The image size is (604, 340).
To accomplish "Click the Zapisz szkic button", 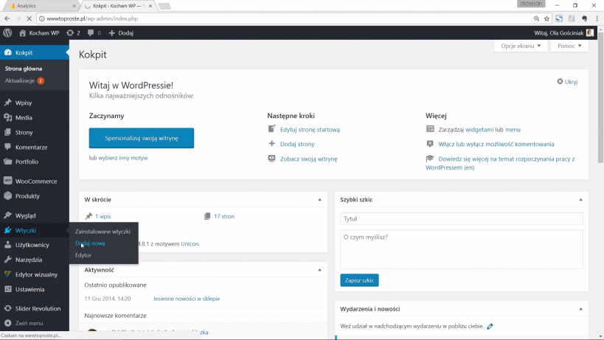I will 359,280.
